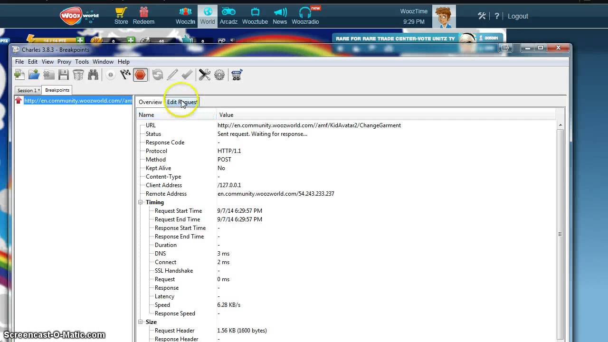
Task: Select the Breakpoints tab
Action: 57,90
